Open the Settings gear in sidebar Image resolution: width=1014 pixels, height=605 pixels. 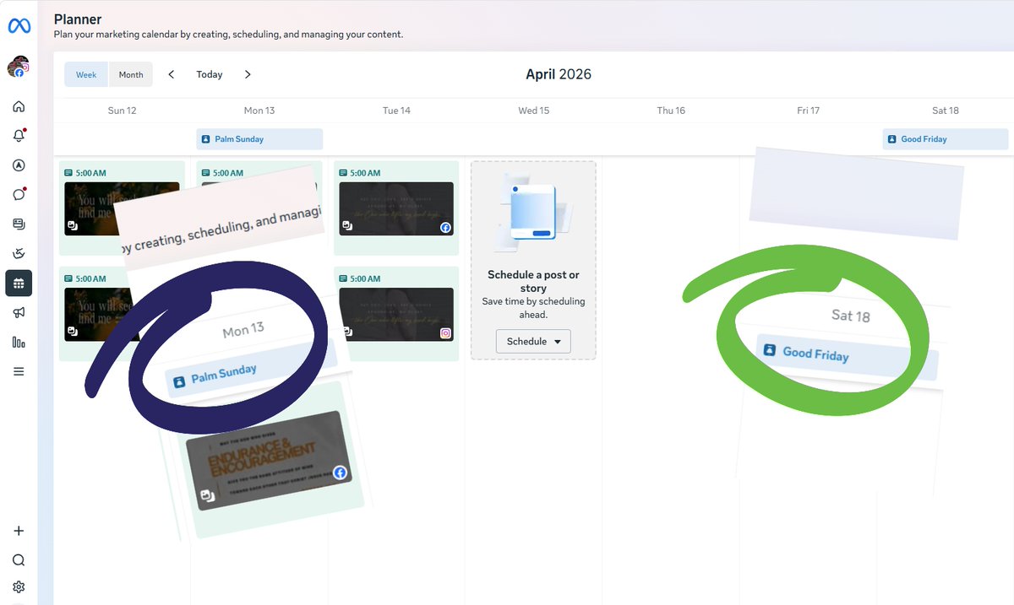coord(19,587)
